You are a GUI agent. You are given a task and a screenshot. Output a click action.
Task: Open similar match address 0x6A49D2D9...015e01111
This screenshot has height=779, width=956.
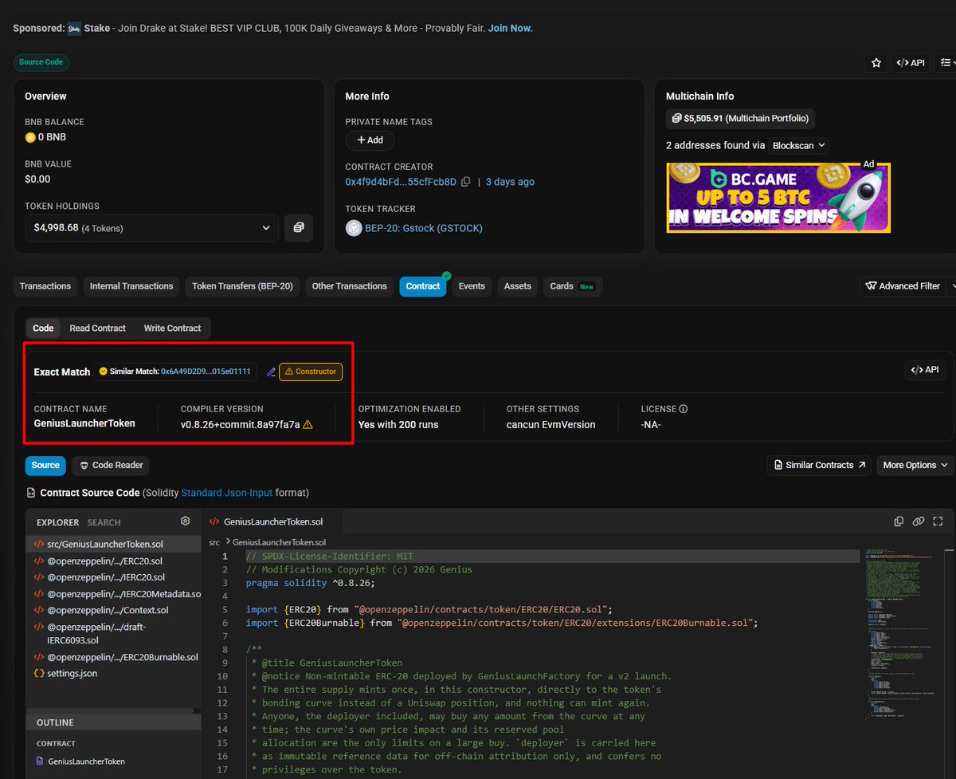click(x=206, y=372)
